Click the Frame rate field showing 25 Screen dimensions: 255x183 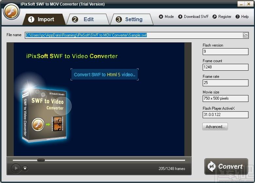click(225, 83)
